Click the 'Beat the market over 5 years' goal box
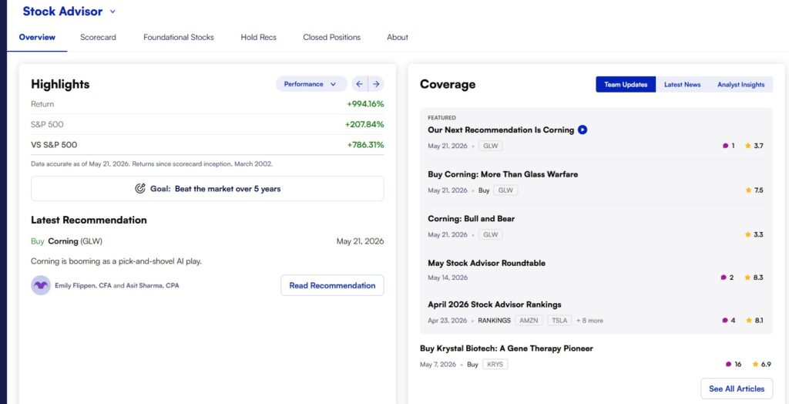Screen dimensions: 789x404 (x=207, y=189)
